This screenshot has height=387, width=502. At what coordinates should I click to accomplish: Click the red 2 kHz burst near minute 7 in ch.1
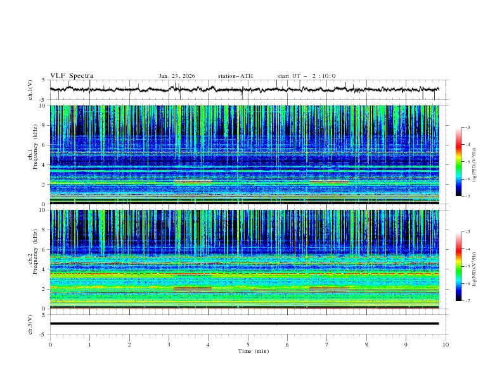coord(329,181)
